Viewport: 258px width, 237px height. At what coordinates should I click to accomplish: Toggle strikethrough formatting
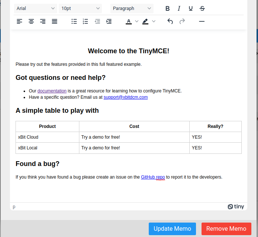pos(202,9)
